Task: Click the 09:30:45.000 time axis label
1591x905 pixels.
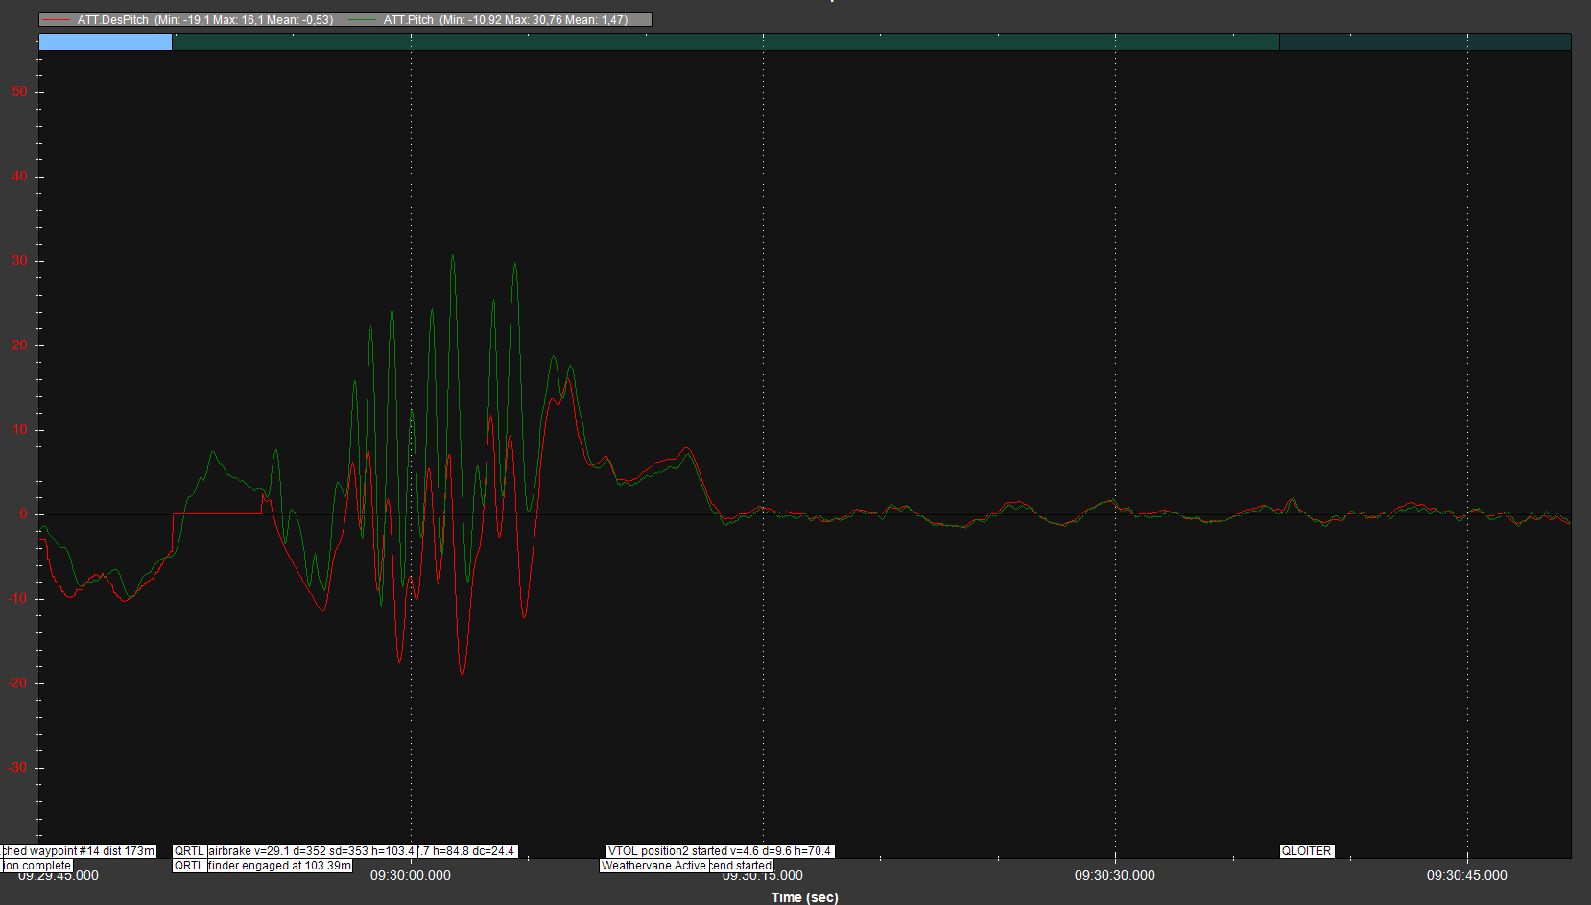Action: pyautogui.click(x=1466, y=875)
